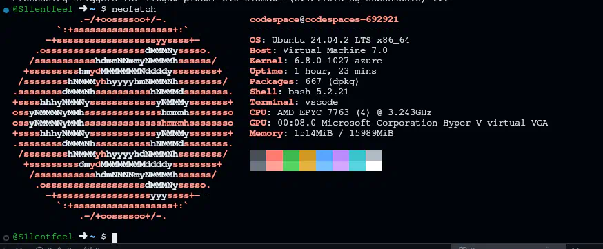Select the orange swatch in top color row

coord(308,156)
